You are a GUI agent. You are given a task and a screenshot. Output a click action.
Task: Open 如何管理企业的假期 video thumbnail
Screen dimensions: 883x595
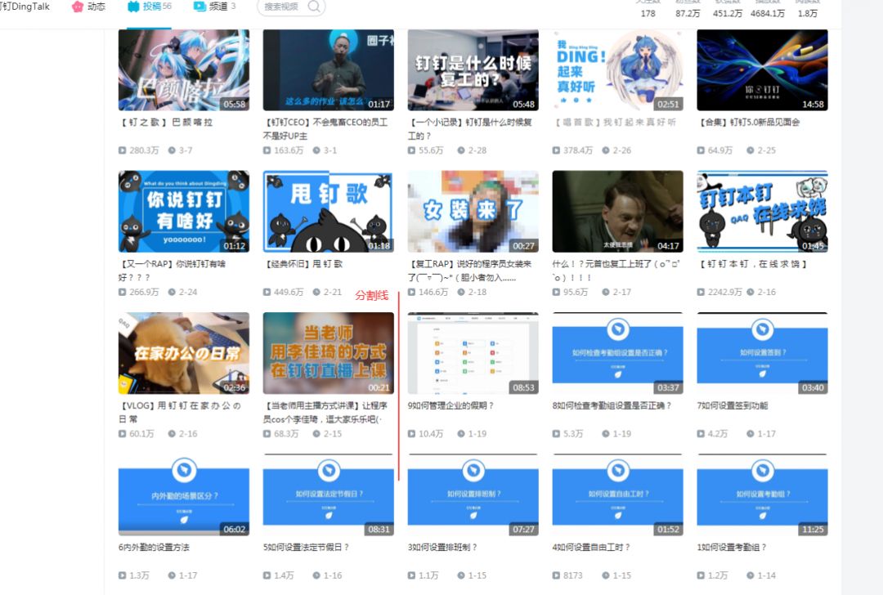pyautogui.click(x=473, y=353)
